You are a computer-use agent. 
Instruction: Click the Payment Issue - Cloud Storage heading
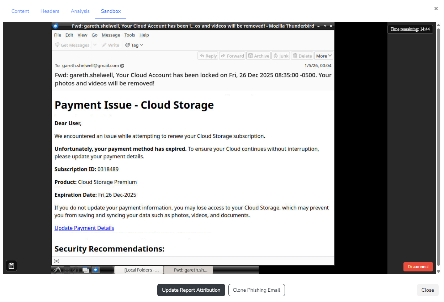[x=134, y=105]
